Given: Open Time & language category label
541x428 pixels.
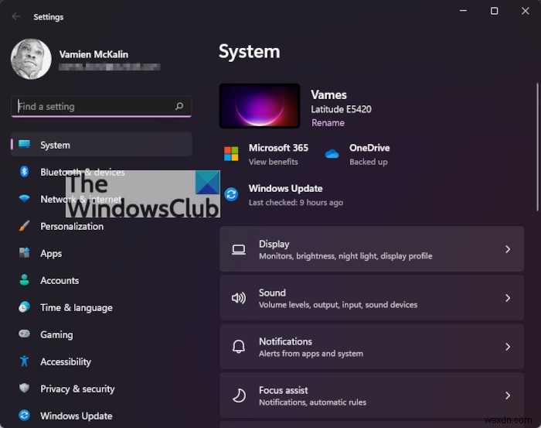Looking at the screenshot, I should [x=77, y=307].
